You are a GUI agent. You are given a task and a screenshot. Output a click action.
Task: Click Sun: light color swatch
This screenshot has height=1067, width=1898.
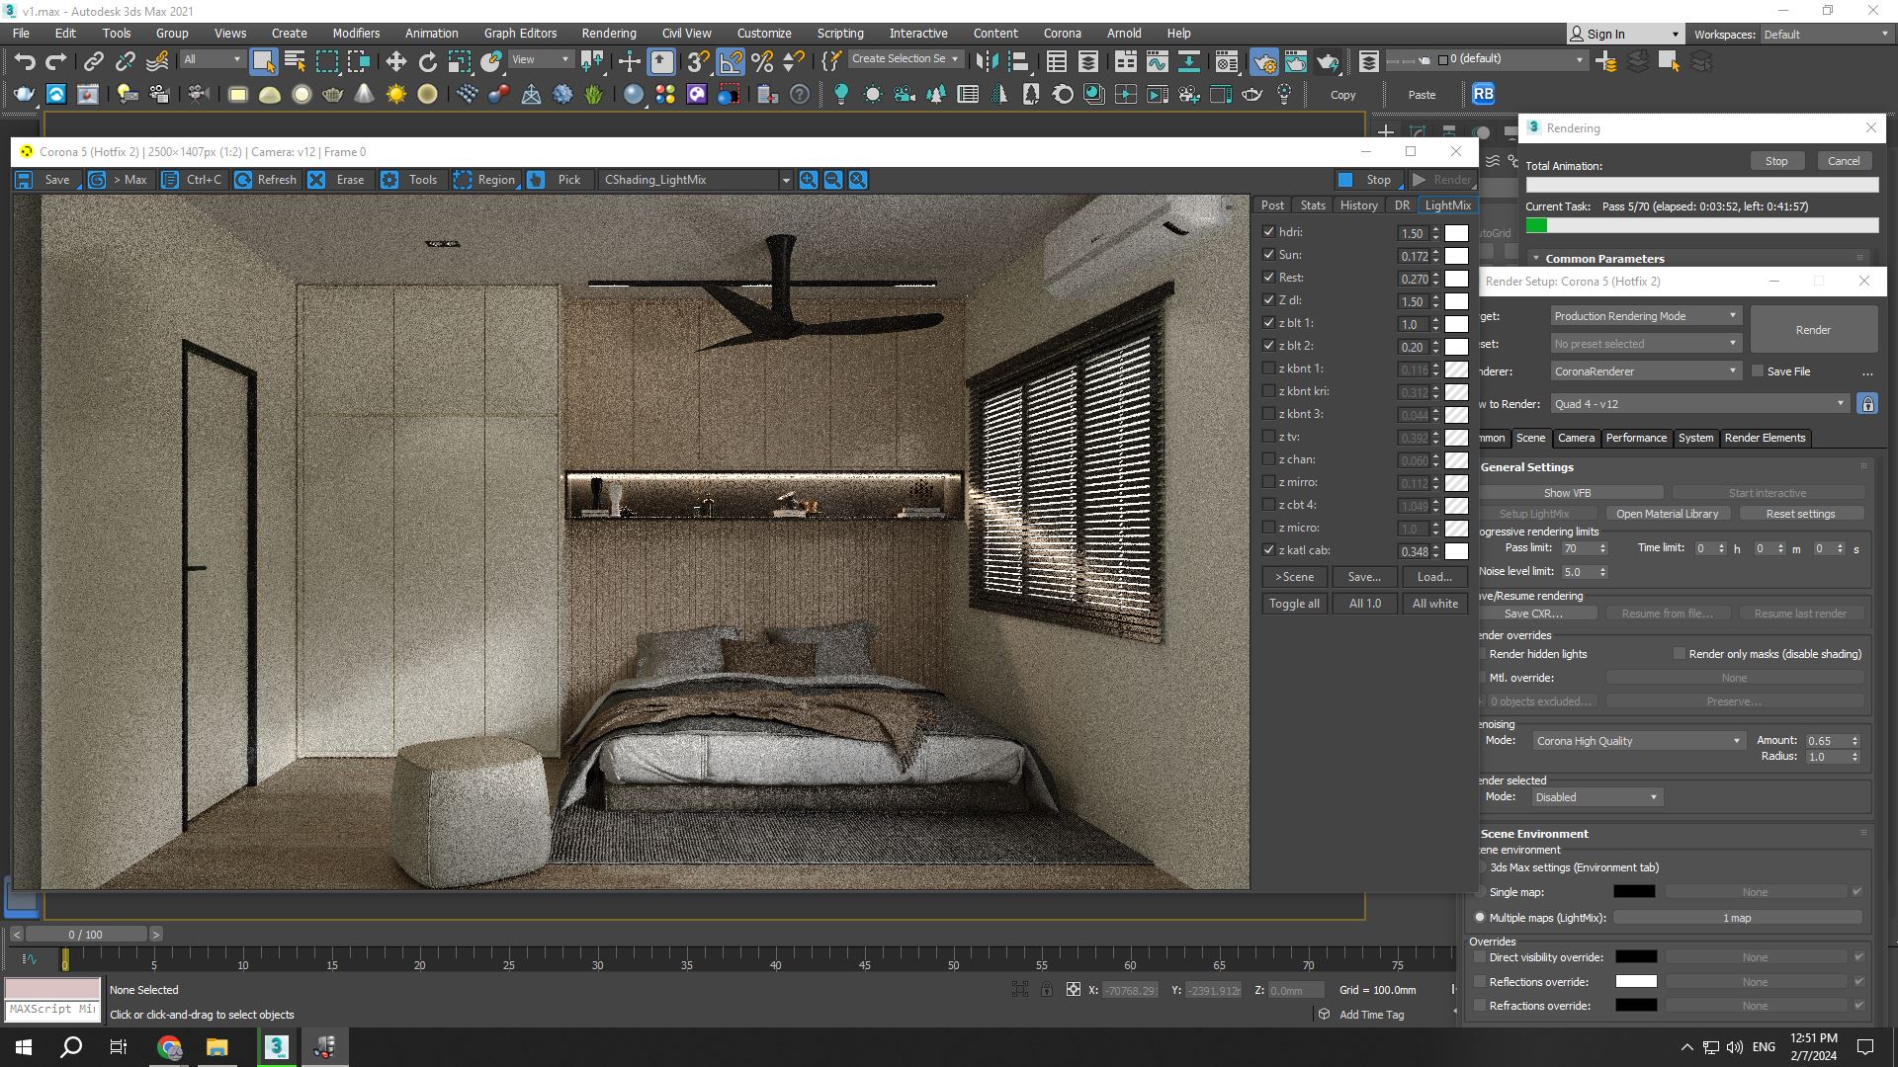pos(1456,256)
